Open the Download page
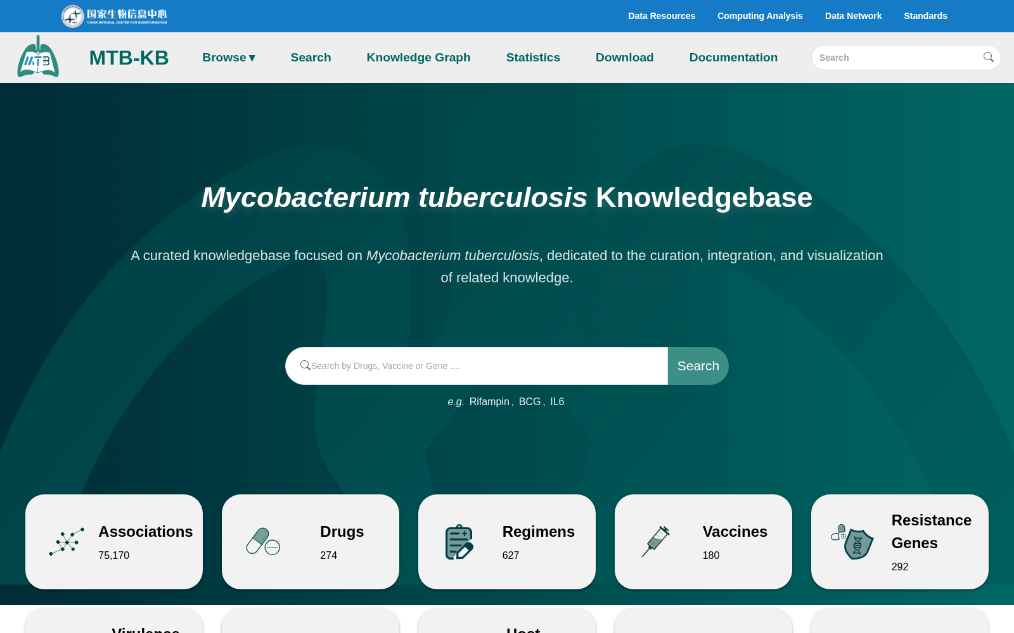The height and width of the screenshot is (633, 1014). pyautogui.click(x=624, y=58)
